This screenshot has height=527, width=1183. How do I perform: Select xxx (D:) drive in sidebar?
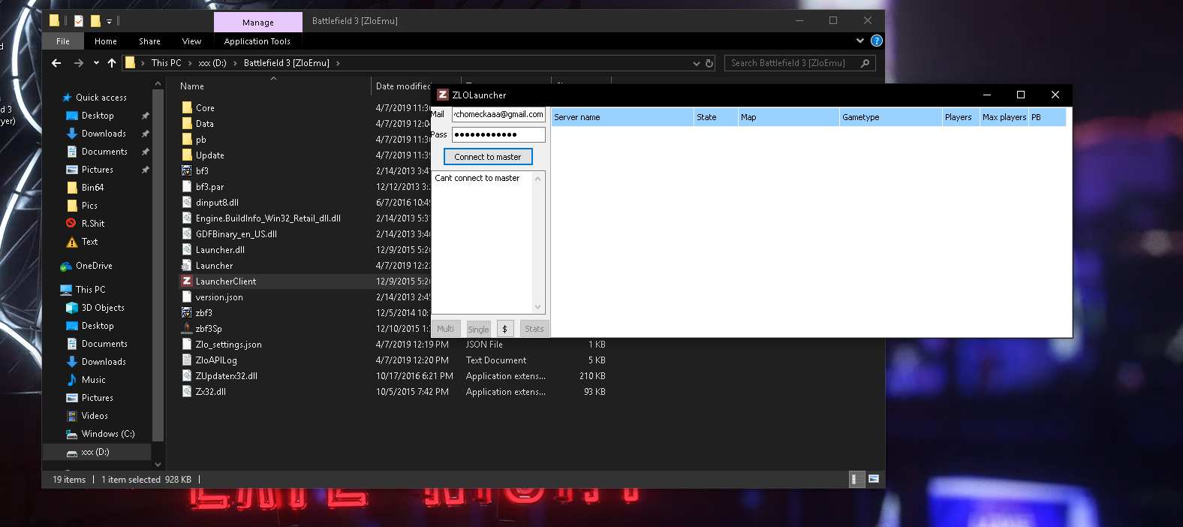[x=96, y=452]
